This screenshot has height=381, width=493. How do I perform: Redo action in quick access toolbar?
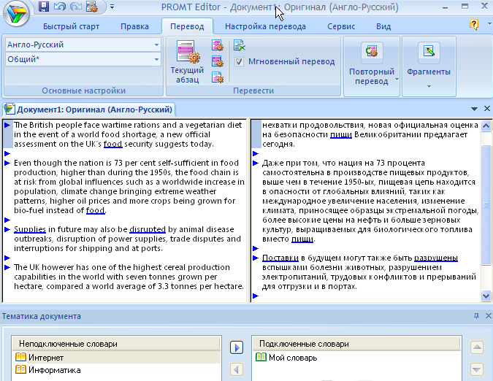pos(75,7)
